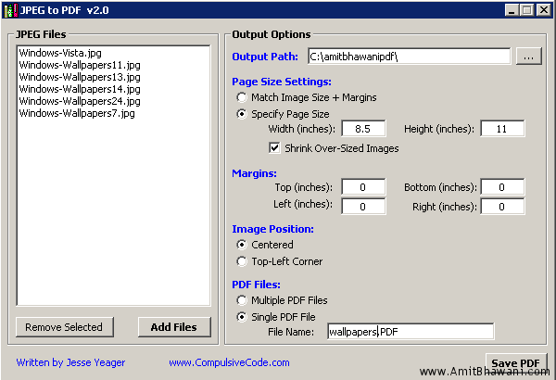Screen dimensions: 556x380
Task: Toggle the Shrink Over-Sized Images checkbox
Action: [x=275, y=148]
